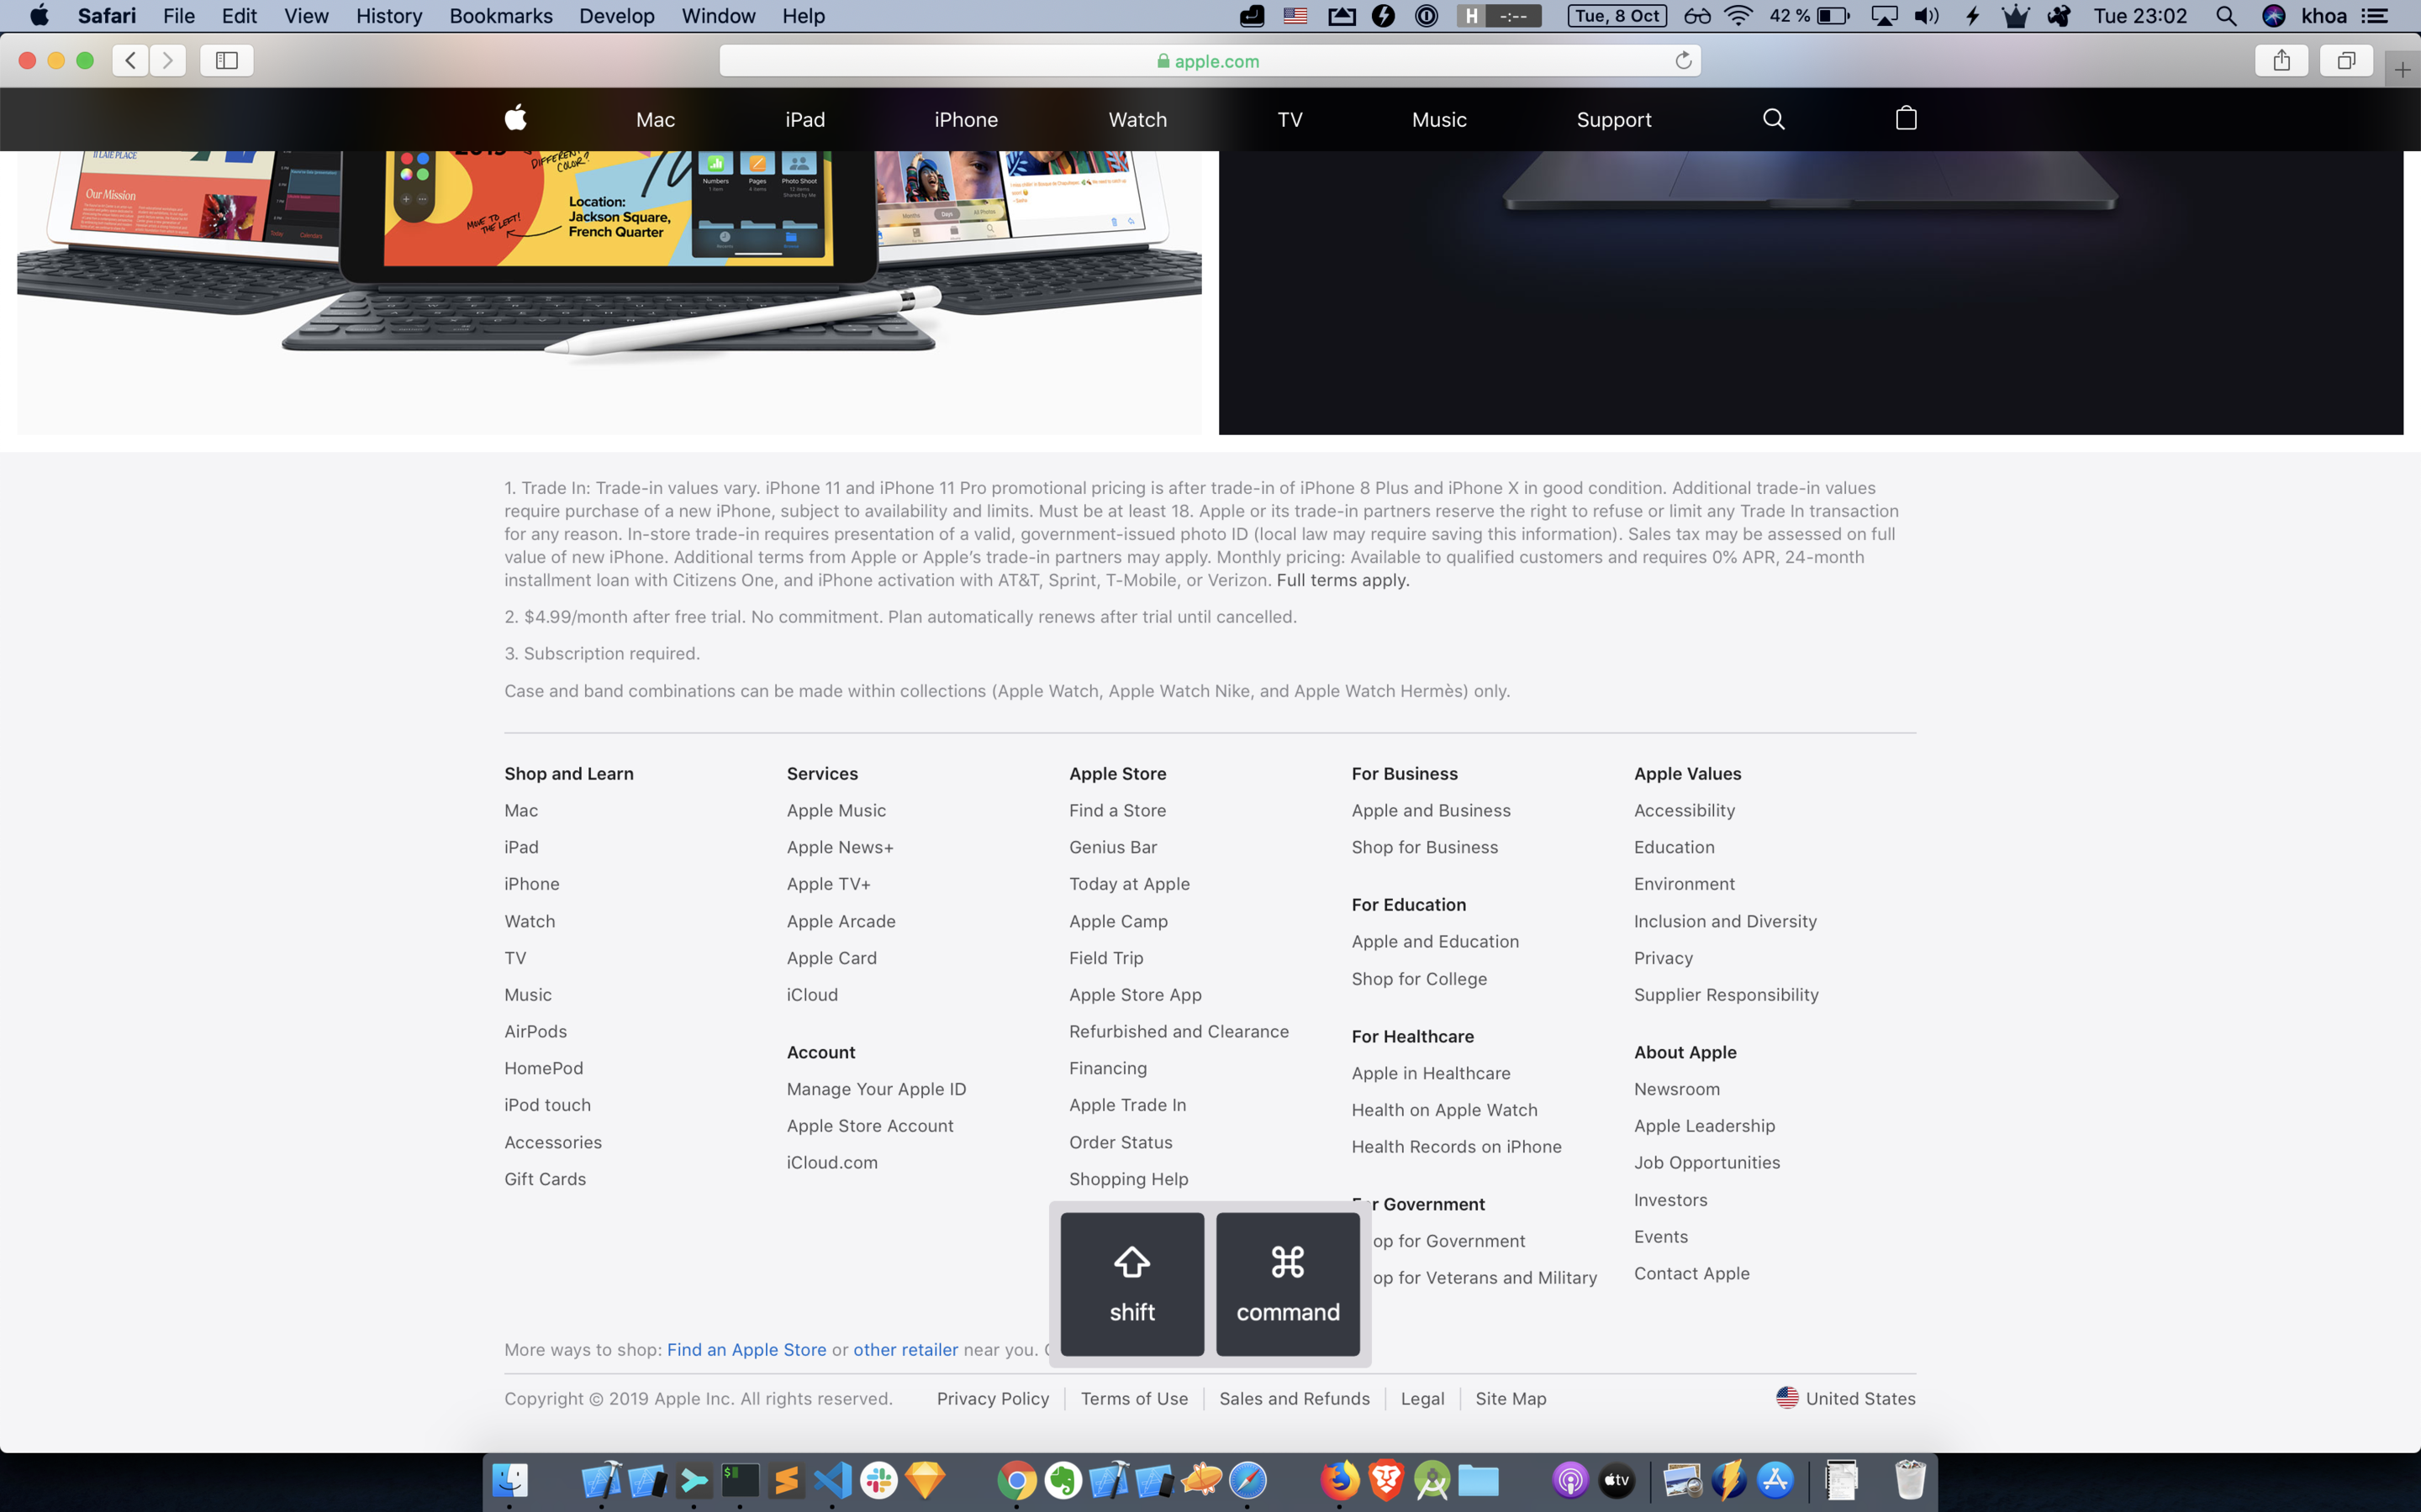Viewport: 2421px width, 1512px height.
Task: Open the input source flag menu
Action: (x=1295, y=16)
